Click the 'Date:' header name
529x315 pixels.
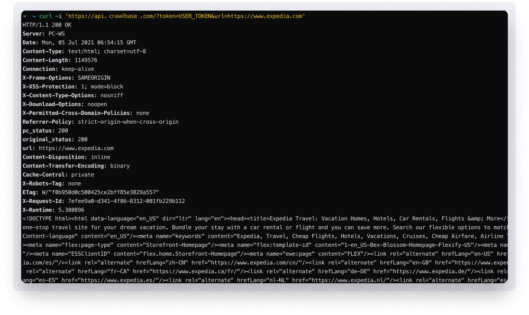pyautogui.click(x=30, y=42)
